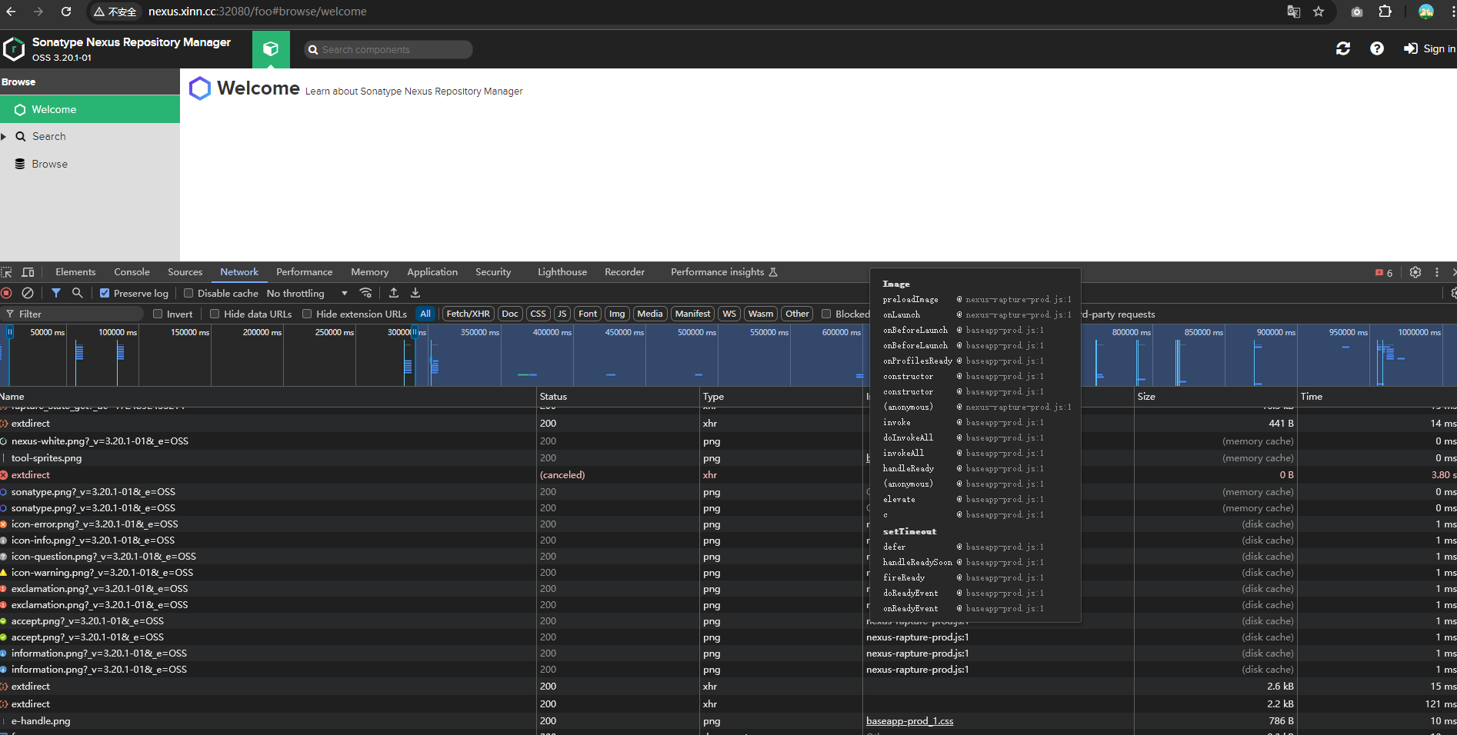Click the Search components input field

click(388, 49)
